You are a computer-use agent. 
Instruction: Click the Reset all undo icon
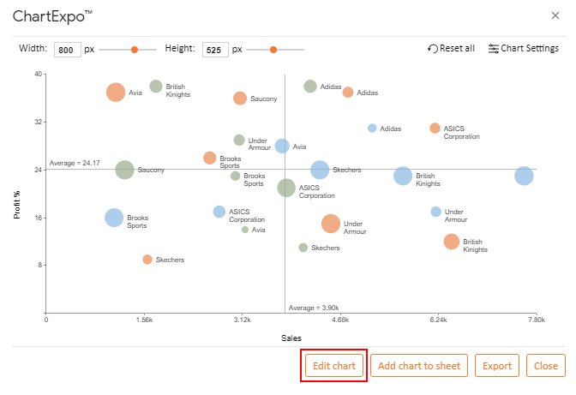click(x=432, y=49)
